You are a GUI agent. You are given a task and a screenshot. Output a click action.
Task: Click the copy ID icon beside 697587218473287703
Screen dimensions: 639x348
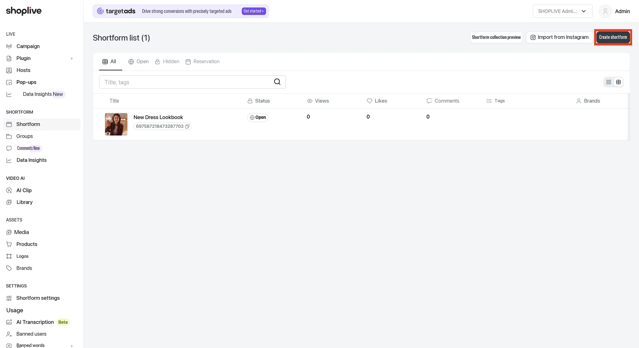coord(187,126)
